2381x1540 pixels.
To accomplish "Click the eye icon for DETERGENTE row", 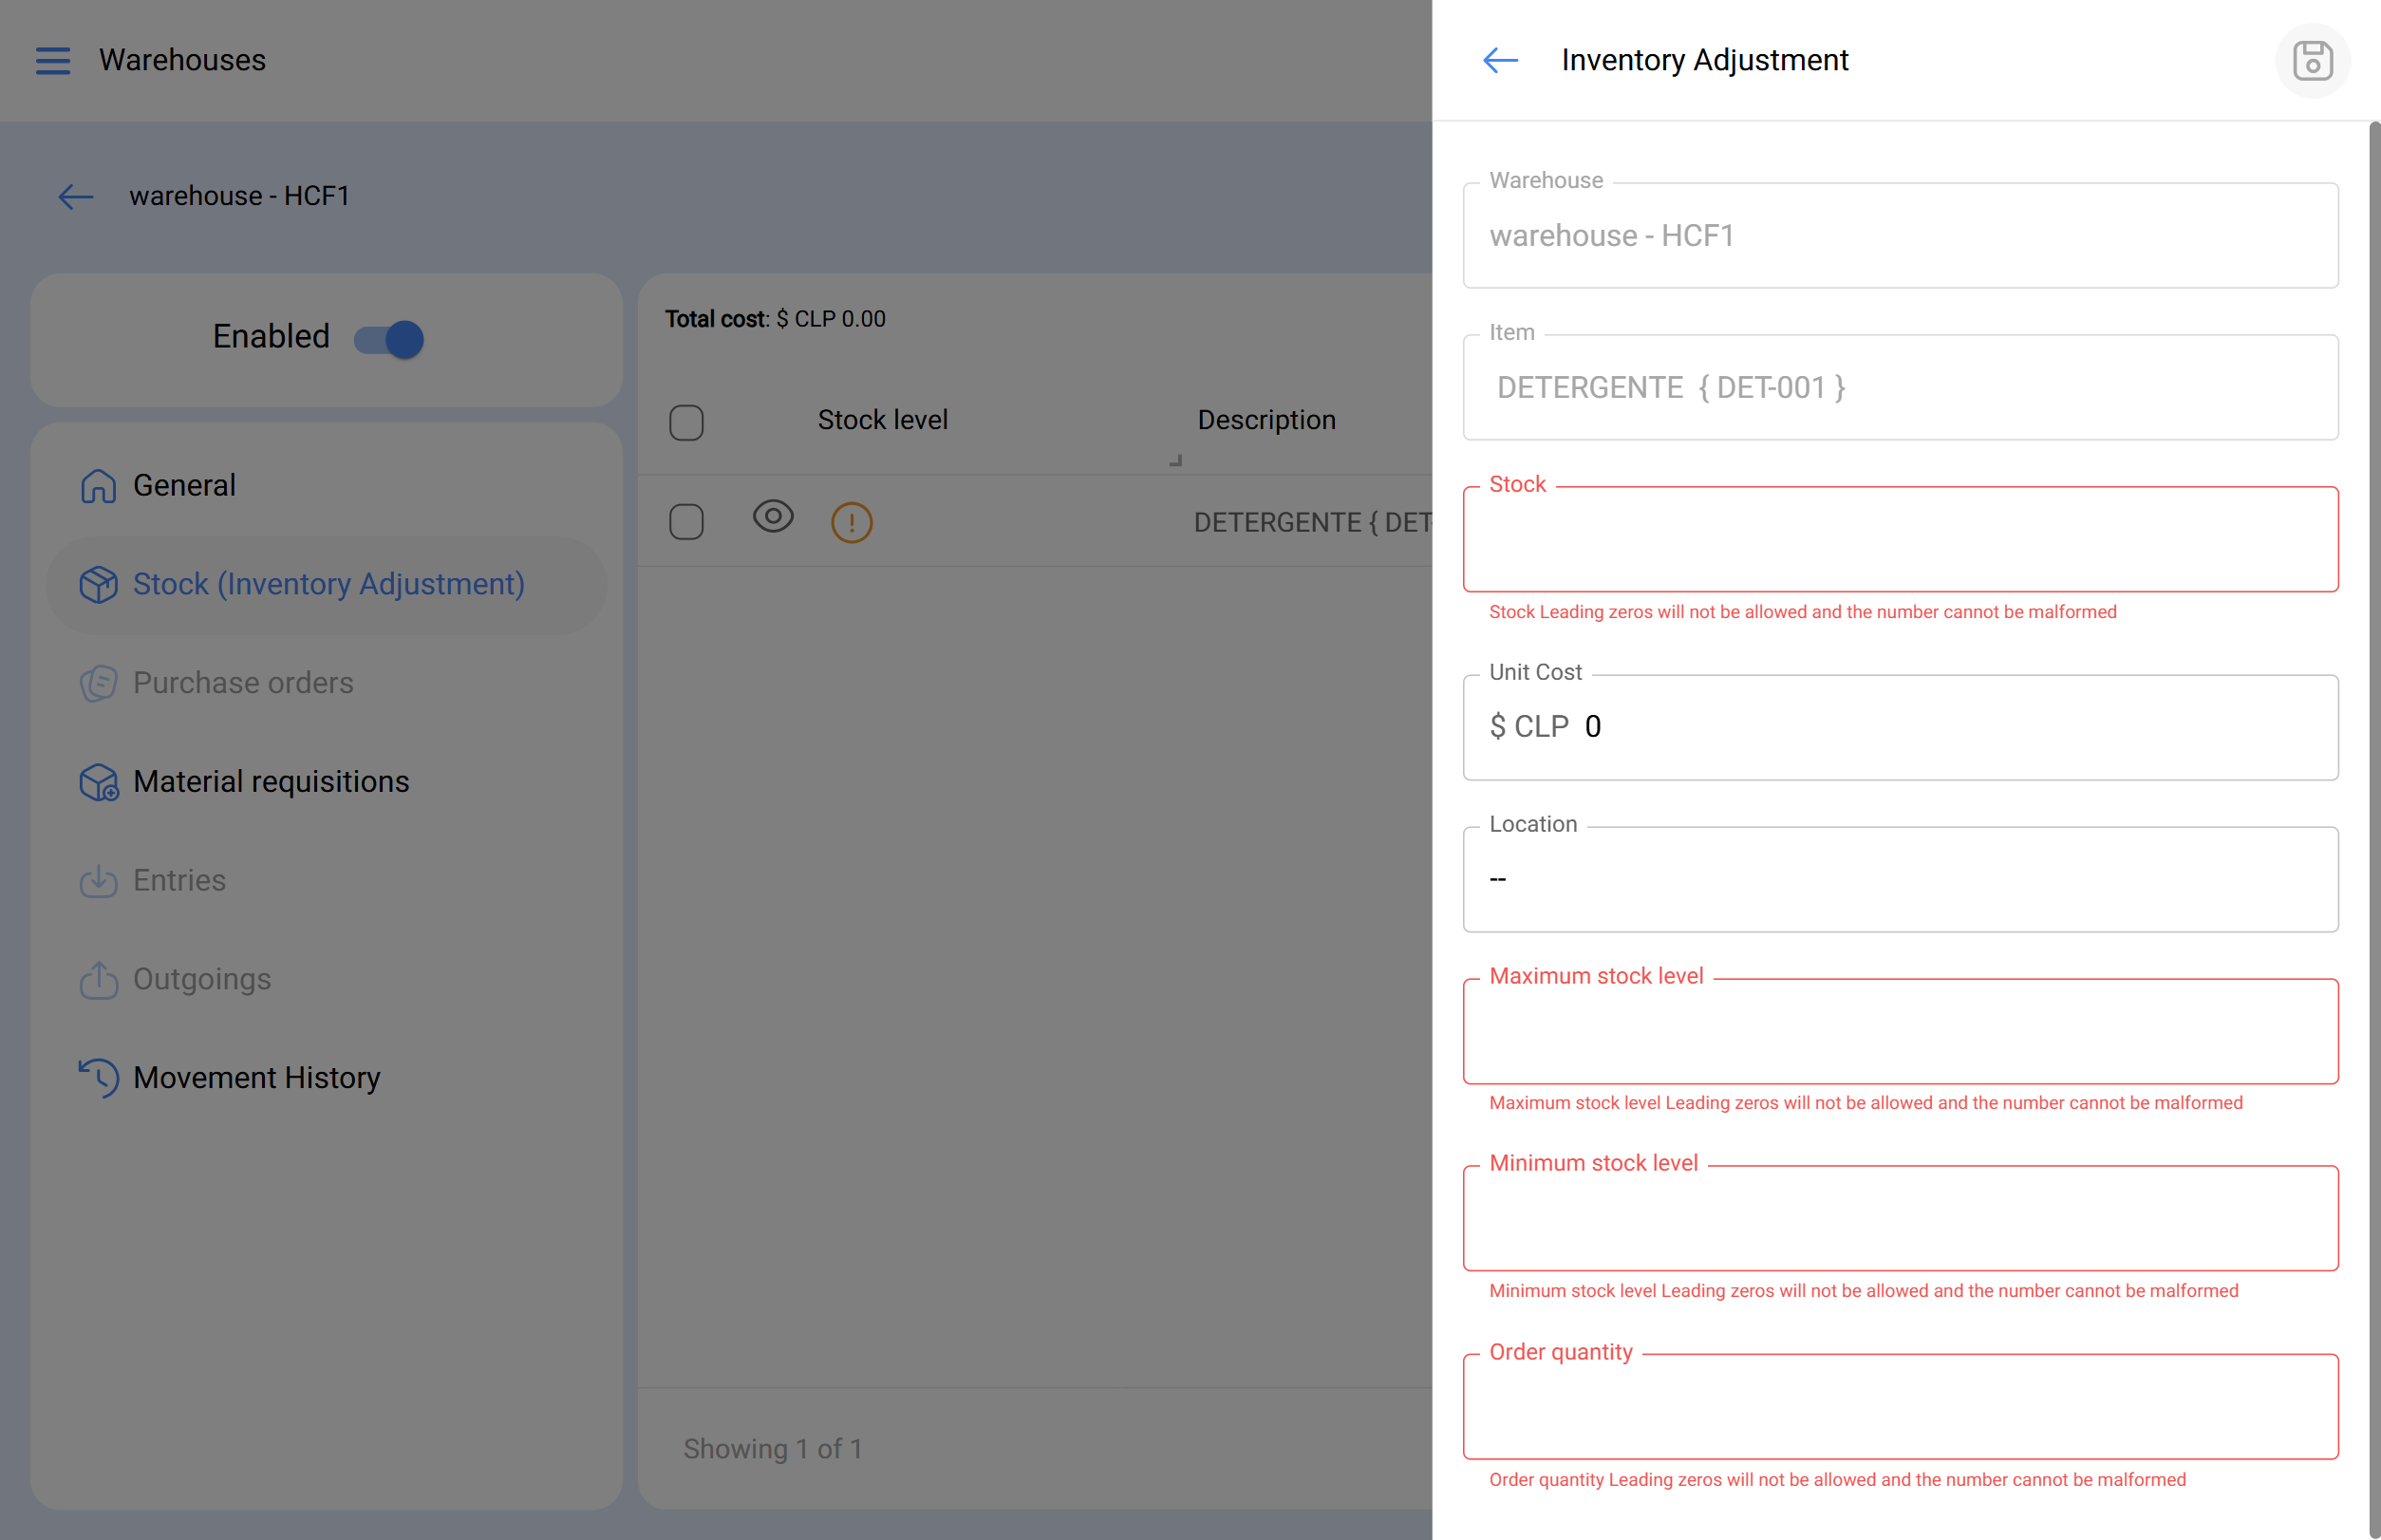I will pyautogui.click(x=772, y=517).
